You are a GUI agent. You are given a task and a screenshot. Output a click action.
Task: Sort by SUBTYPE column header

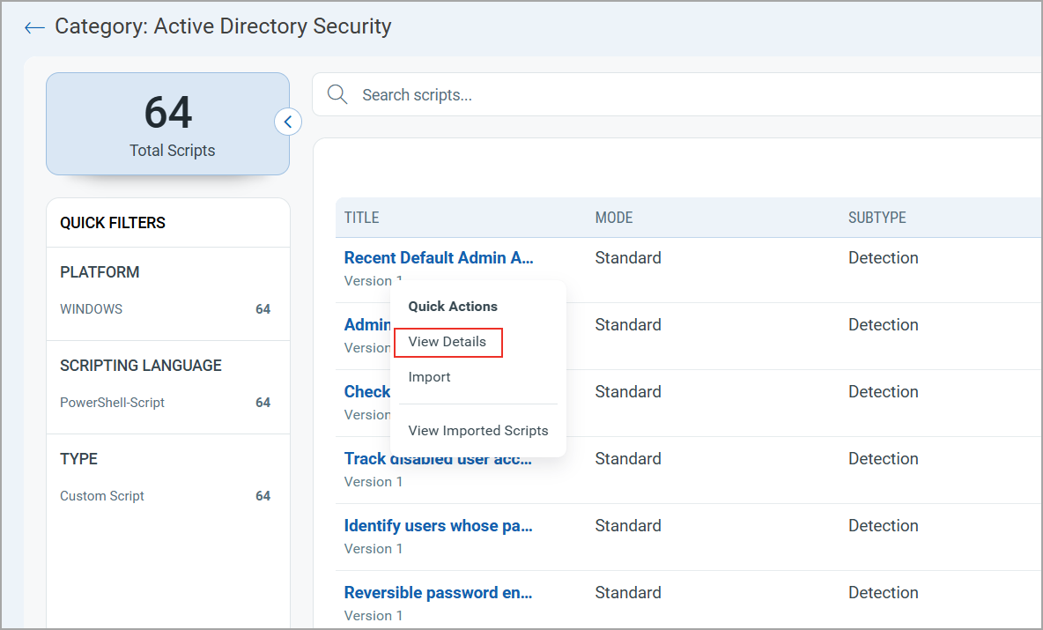tap(877, 218)
